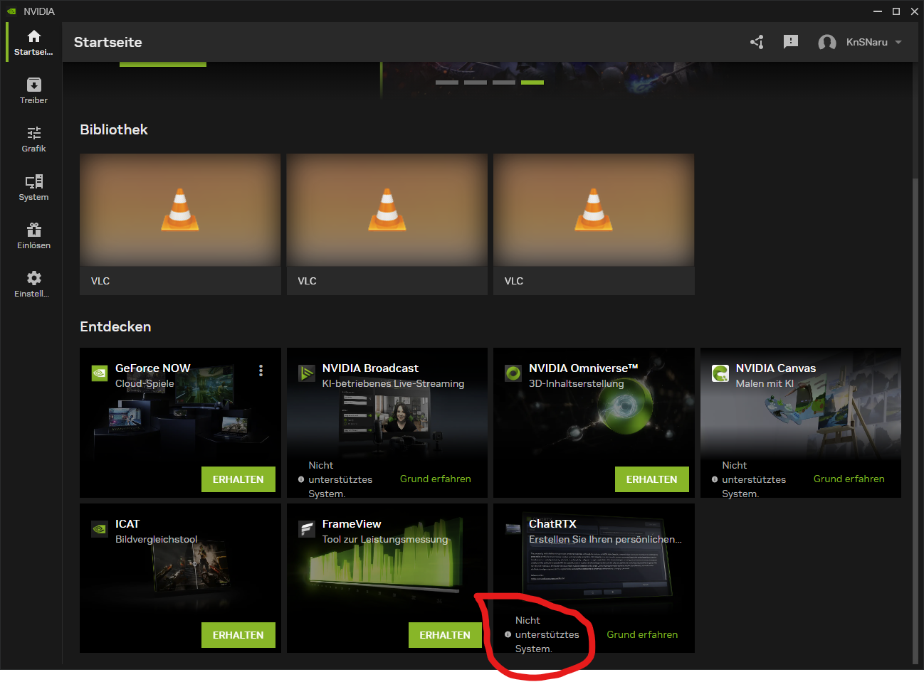This screenshot has width=924, height=682.
Task: Open Grund erfahren link for NVIDIA Canvas
Action: (849, 479)
